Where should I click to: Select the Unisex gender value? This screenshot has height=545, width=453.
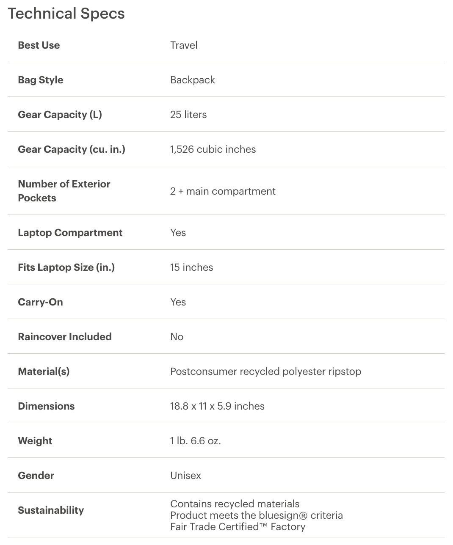point(185,476)
